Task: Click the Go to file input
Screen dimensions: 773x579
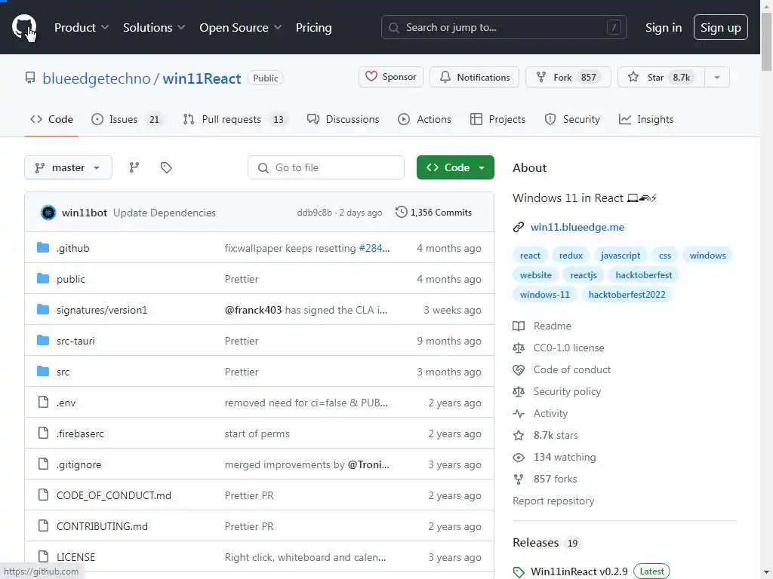Action: coord(326,167)
